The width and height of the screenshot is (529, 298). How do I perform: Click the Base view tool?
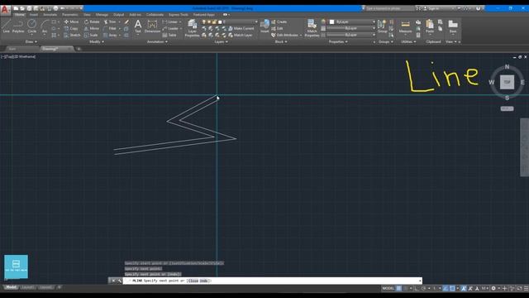453,26
